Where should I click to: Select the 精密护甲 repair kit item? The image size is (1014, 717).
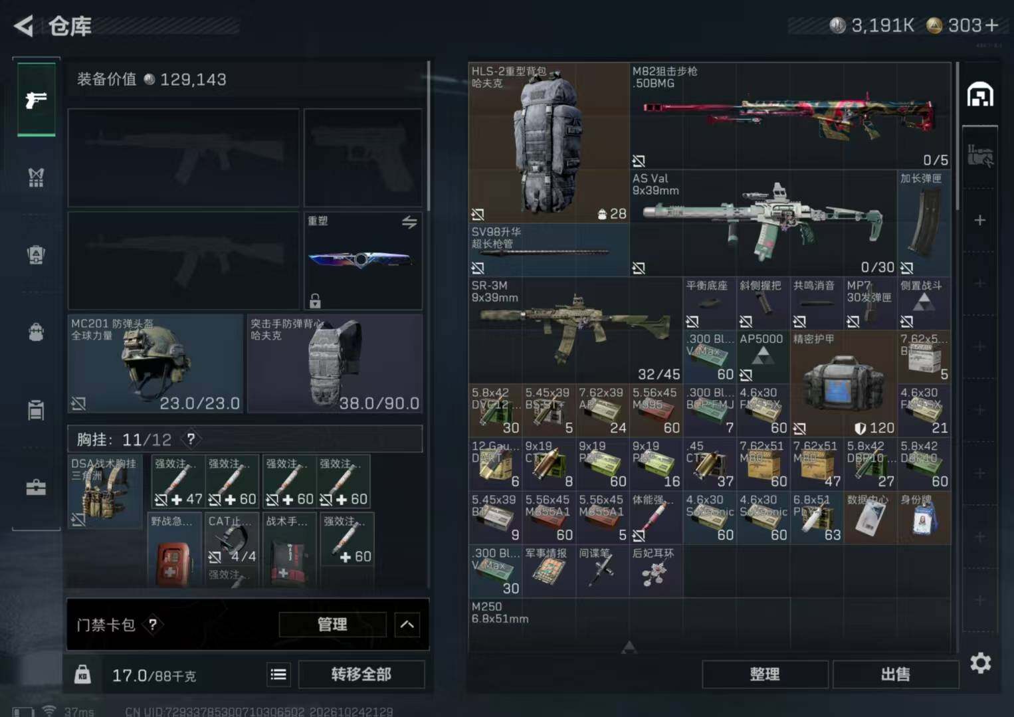click(x=844, y=383)
